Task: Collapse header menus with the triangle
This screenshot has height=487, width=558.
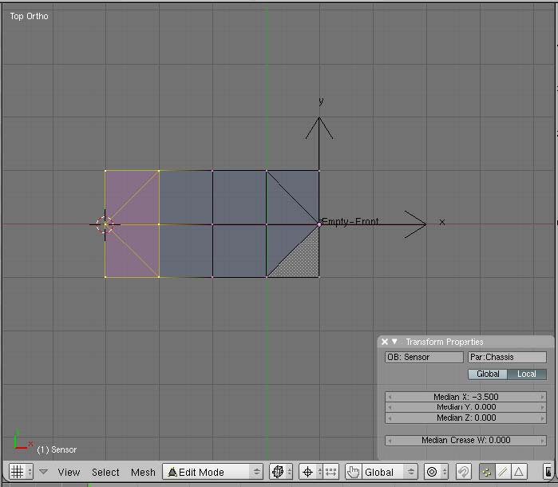Action: 43,472
